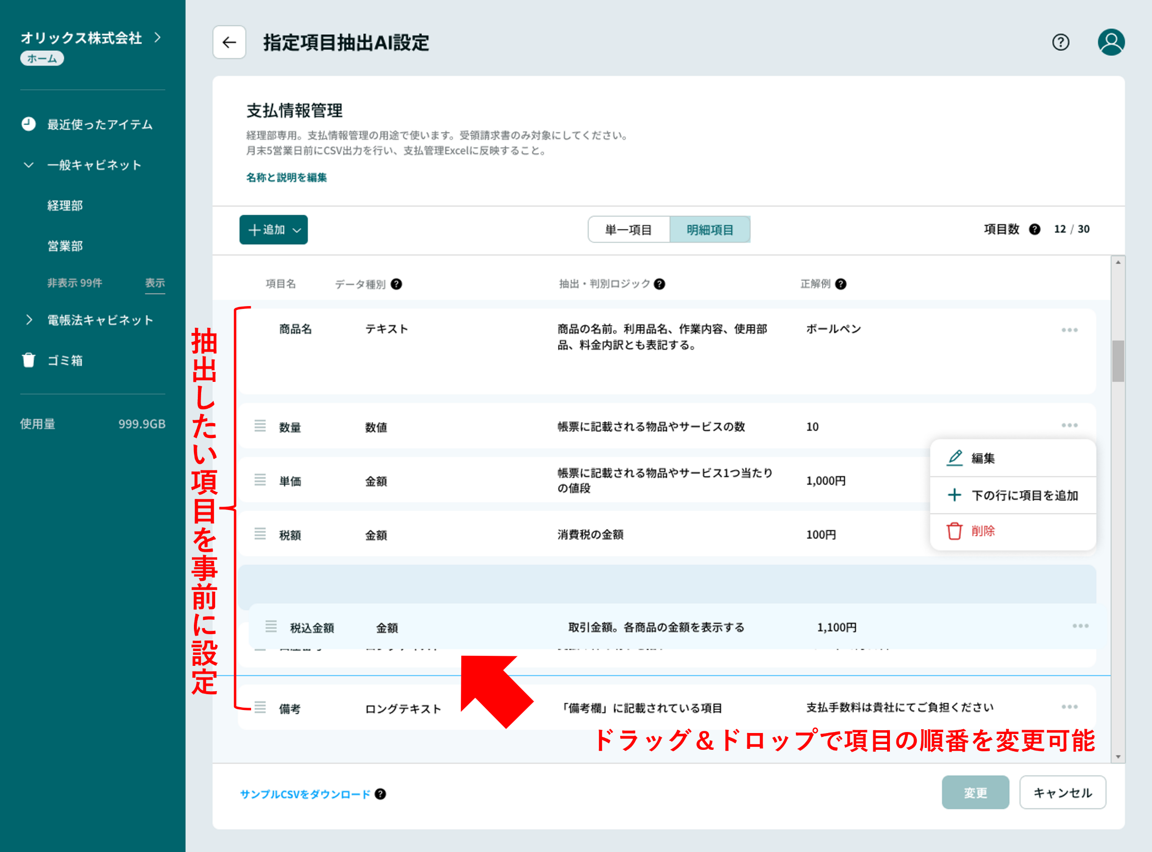Open the ＋追加 dropdown button
Screen dimensions: 1152x852
click(274, 229)
